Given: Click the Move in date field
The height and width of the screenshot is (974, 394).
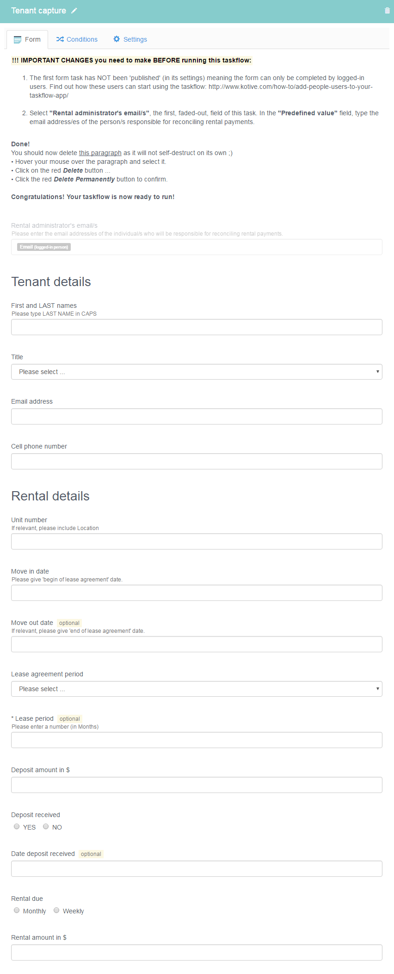Looking at the screenshot, I should [197, 593].
